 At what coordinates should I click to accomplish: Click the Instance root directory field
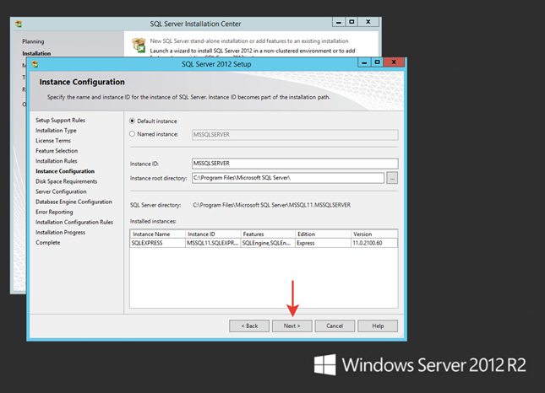tap(288, 178)
